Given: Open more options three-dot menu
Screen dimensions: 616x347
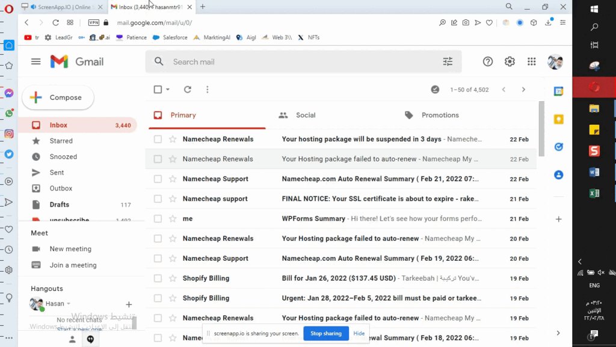Looking at the screenshot, I should pos(208,89).
